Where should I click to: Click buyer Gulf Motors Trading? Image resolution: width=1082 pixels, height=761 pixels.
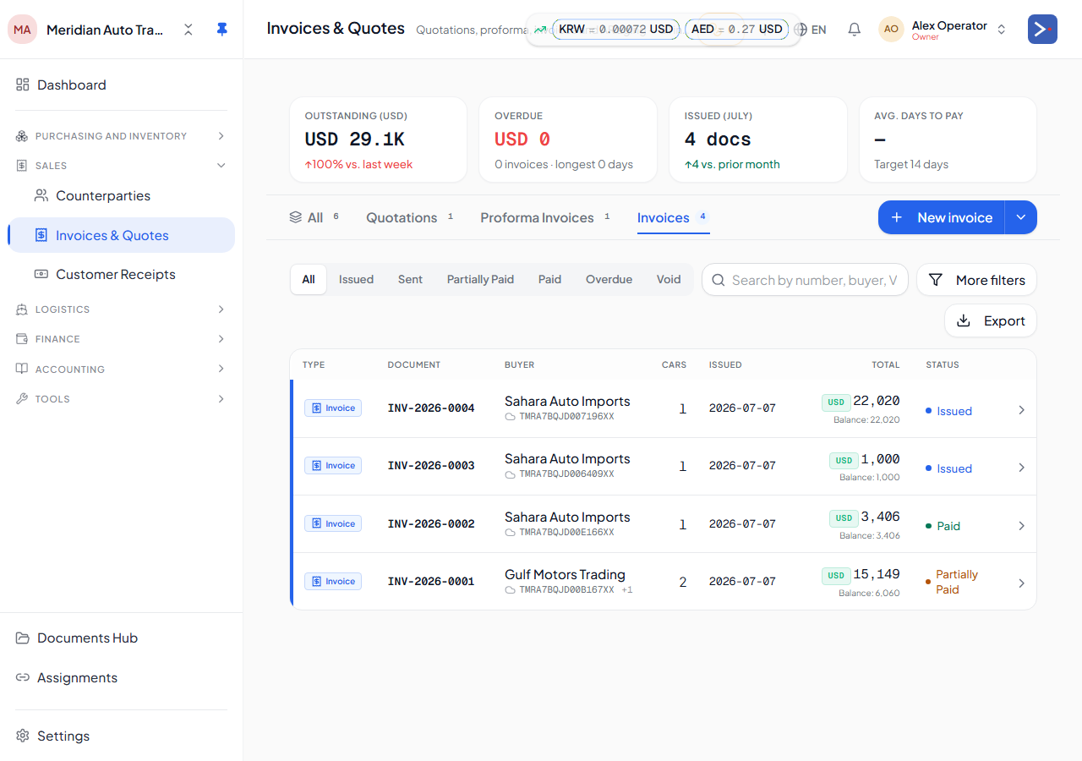click(x=565, y=574)
